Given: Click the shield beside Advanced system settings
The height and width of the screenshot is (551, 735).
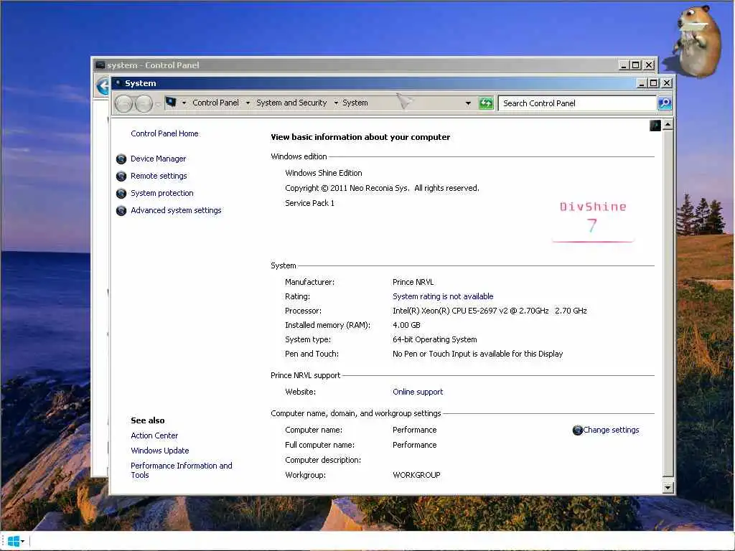Looking at the screenshot, I should coord(121,211).
